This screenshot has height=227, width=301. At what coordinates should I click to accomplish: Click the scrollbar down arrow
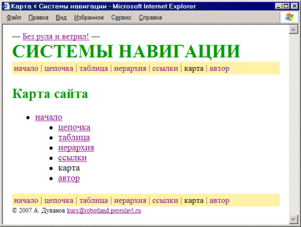[293, 219]
